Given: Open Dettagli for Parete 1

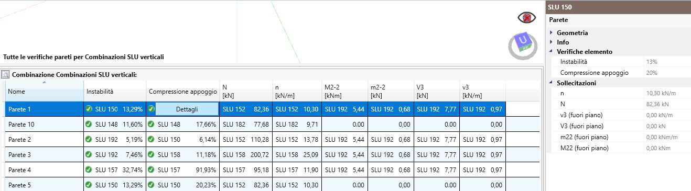Looking at the screenshot, I should click(187, 109).
